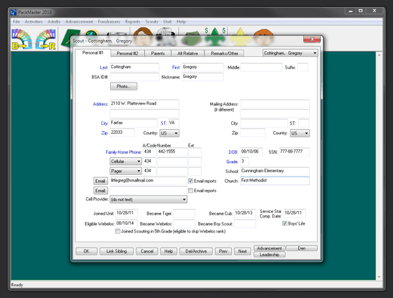Viewport: 393px width, 298px height.
Task: Click the Help button in dialog
Action: 169,251
